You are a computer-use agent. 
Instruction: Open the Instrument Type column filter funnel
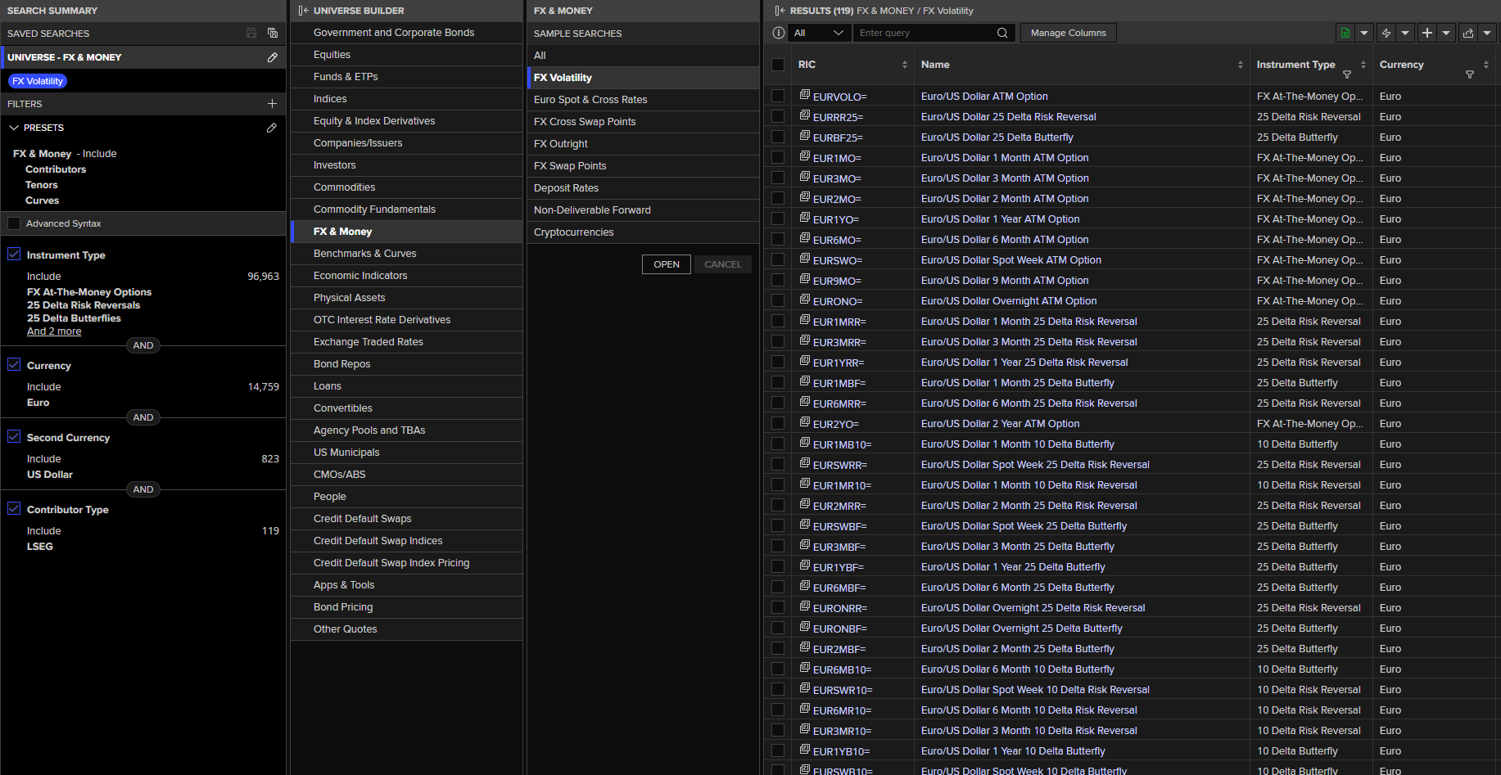(1347, 74)
